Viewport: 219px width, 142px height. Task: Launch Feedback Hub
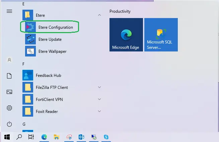[48, 76]
